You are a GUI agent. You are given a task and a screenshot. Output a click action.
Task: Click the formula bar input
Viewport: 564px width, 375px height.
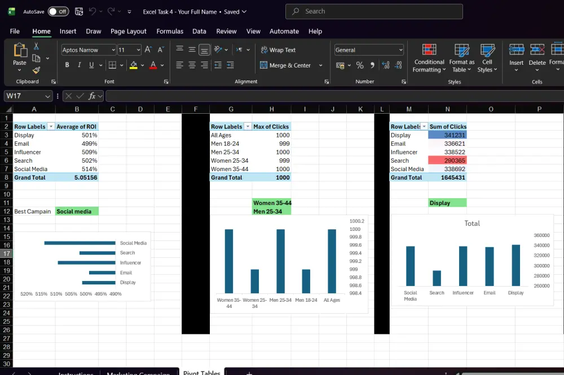point(334,96)
